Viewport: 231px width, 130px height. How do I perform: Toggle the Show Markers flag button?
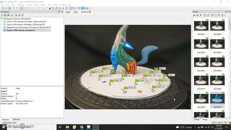[x=83, y=8]
